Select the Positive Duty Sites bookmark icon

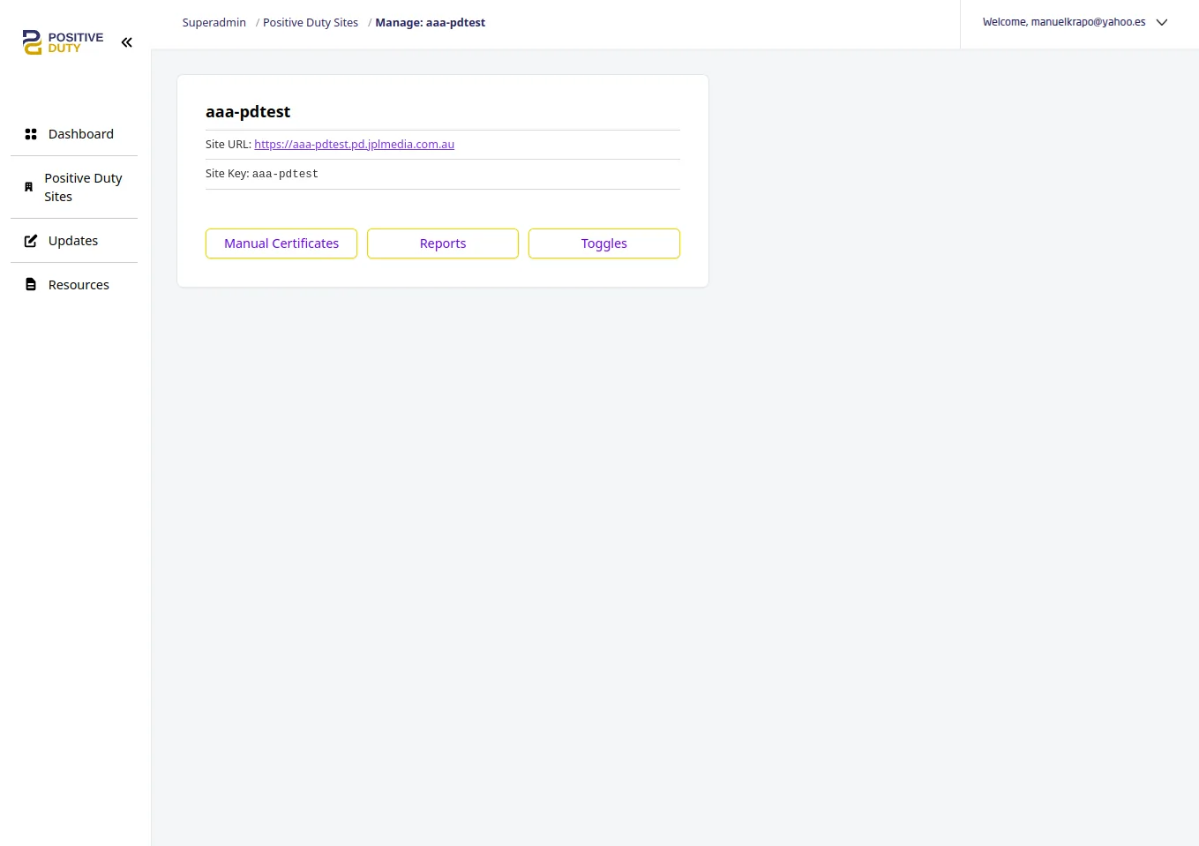pos(29,187)
